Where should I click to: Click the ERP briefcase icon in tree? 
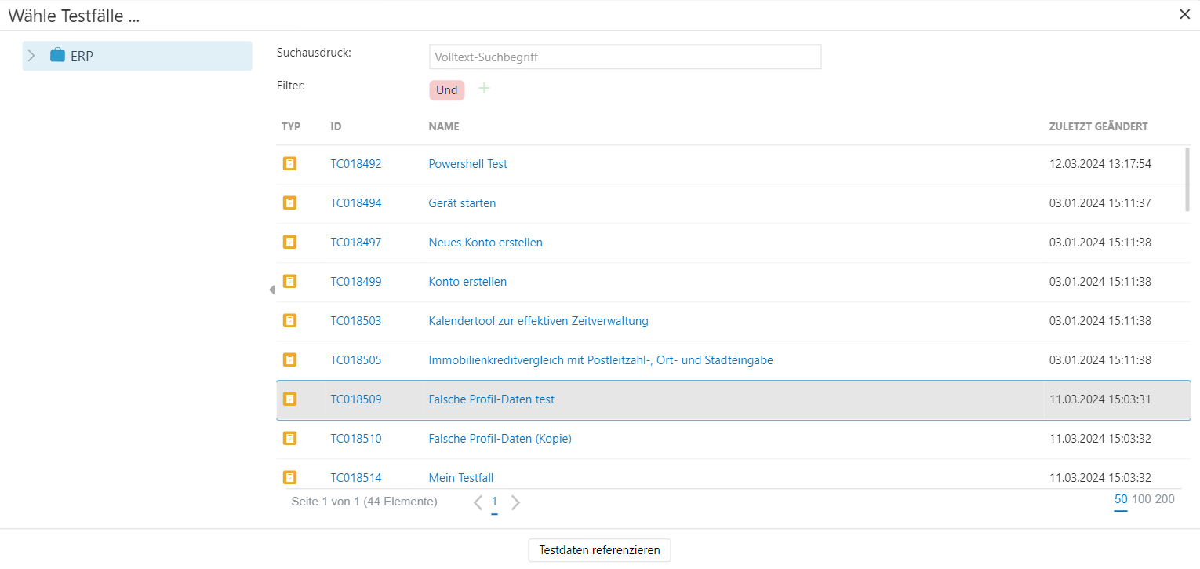pyautogui.click(x=57, y=56)
